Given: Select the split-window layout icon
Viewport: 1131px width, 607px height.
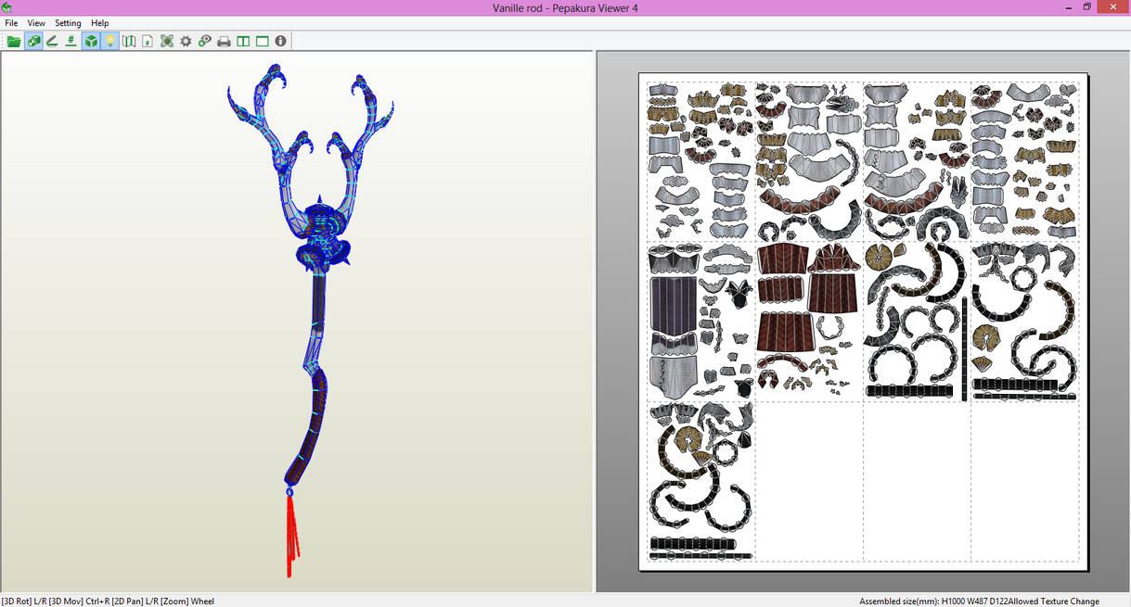Looking at the screenshot, I should click(x=243, y=41).
